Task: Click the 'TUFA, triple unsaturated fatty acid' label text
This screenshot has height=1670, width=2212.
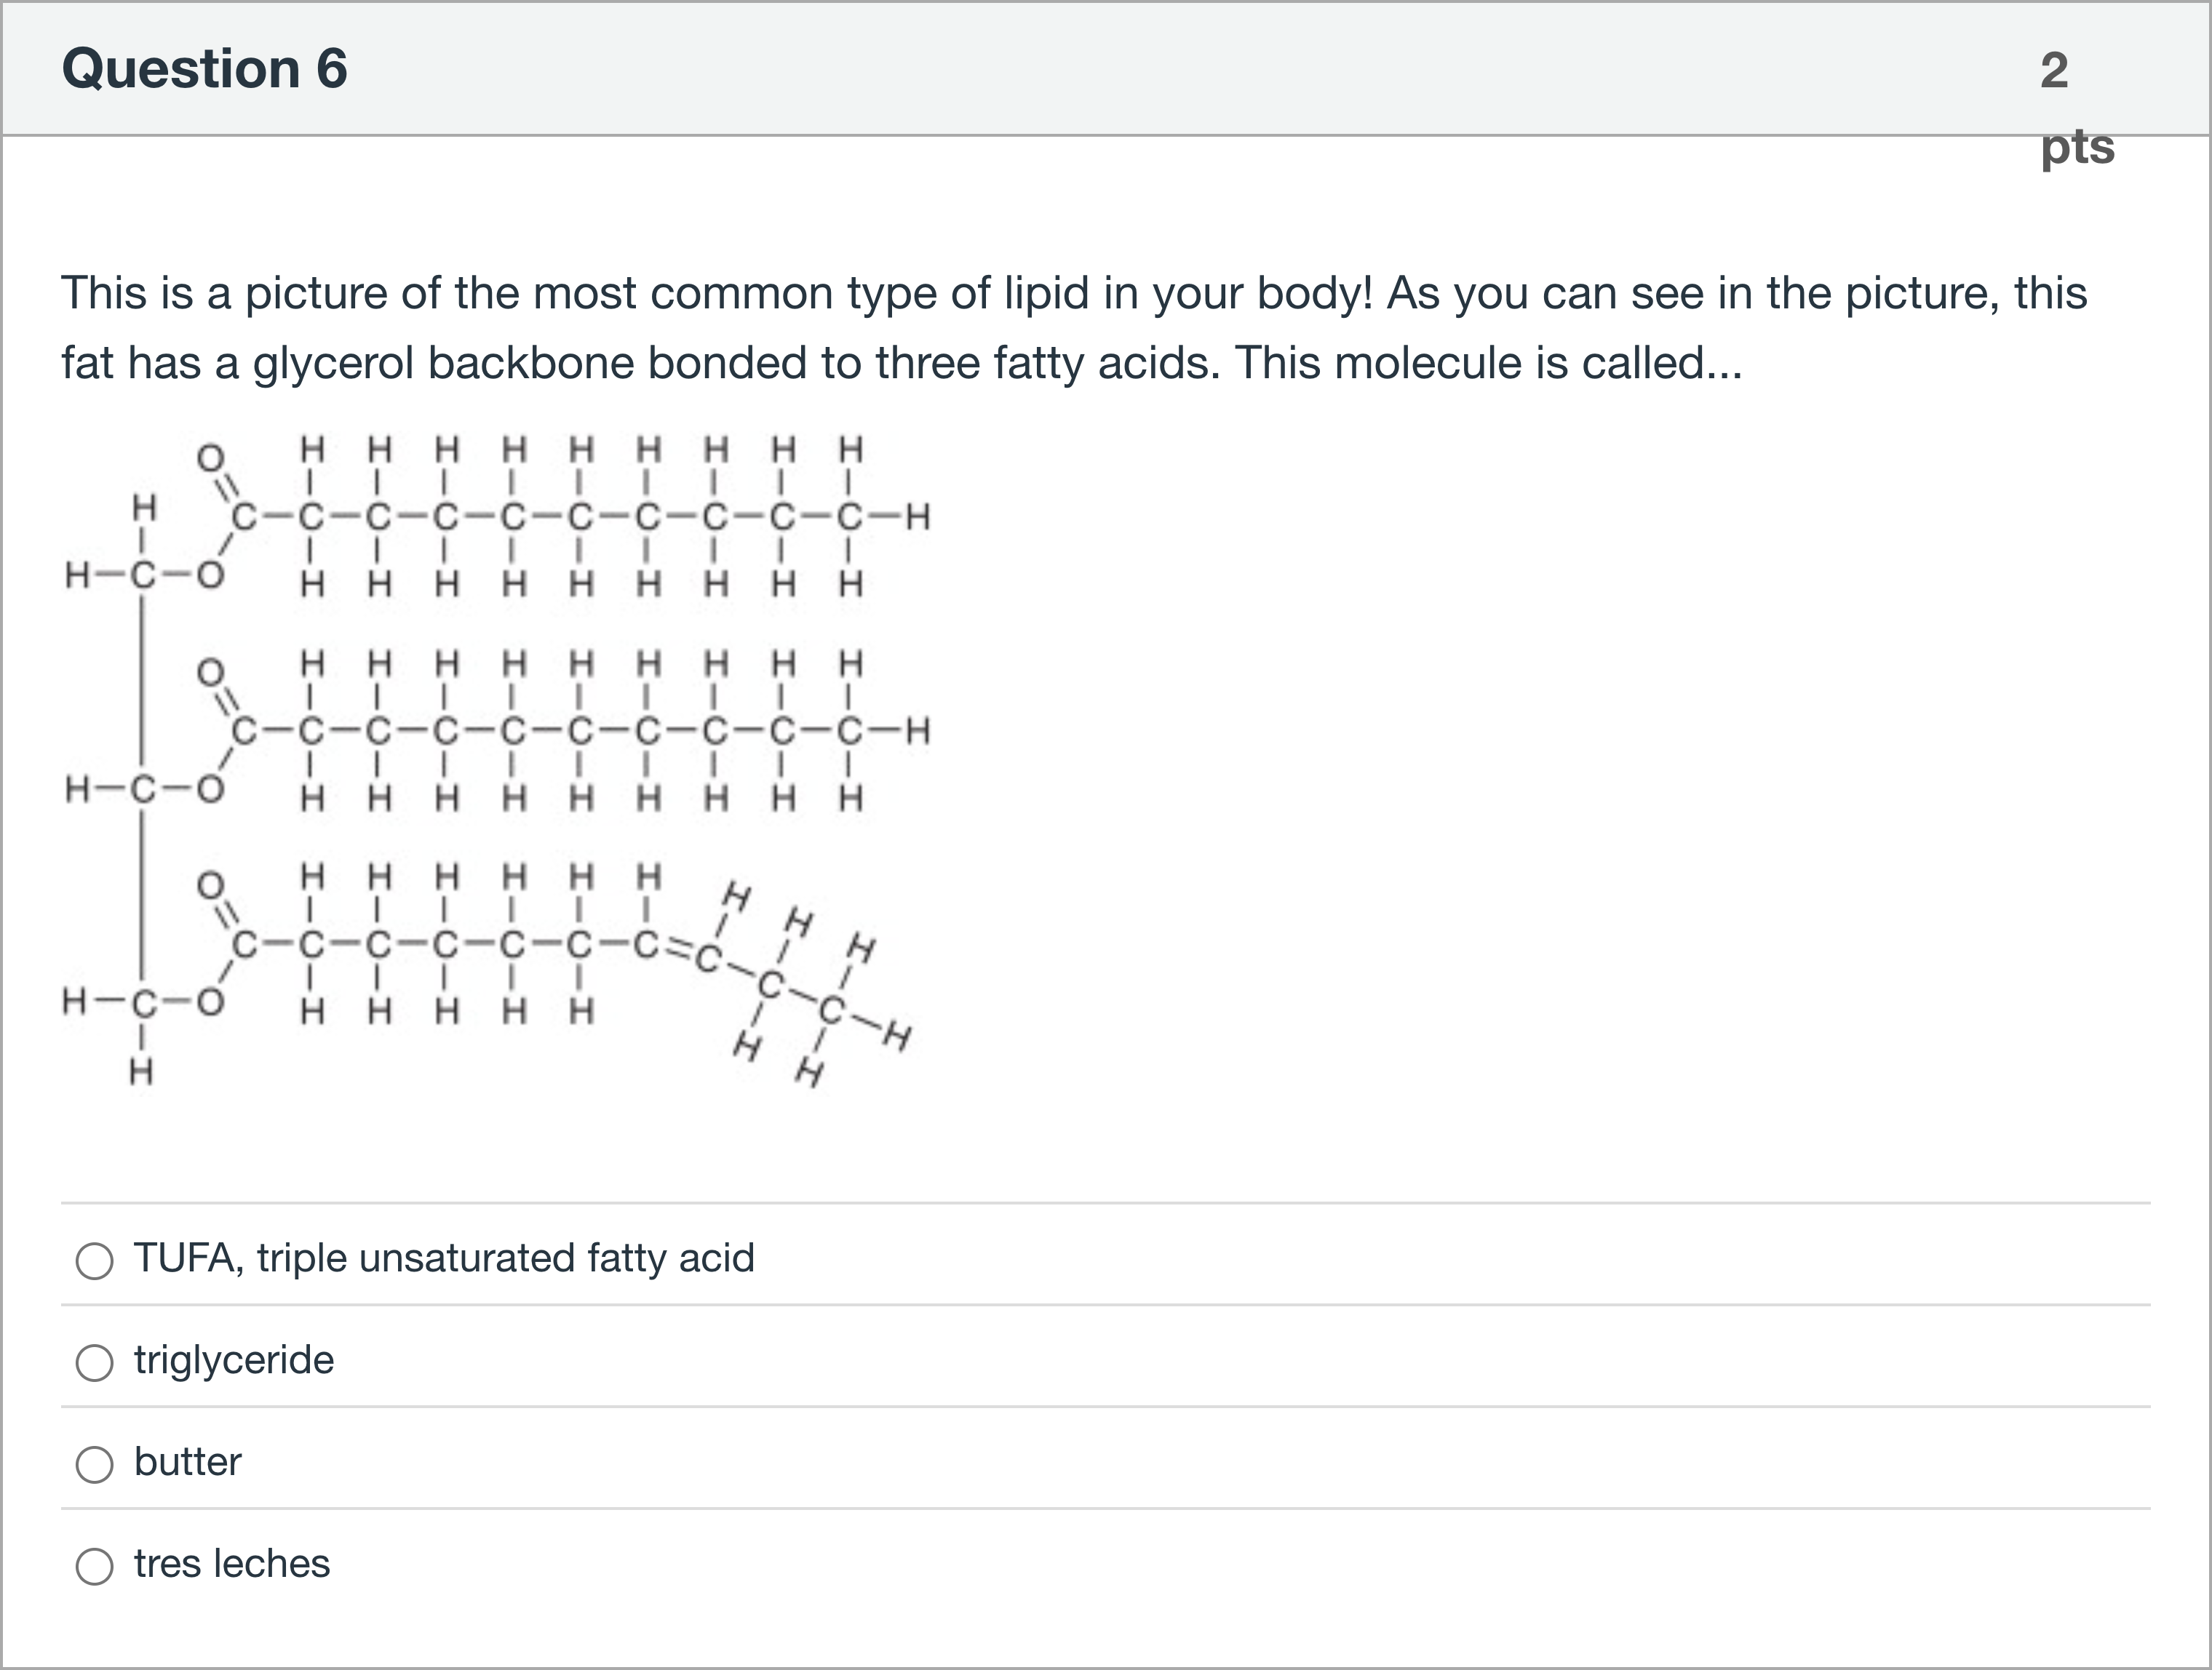Action: (444, 1258)
